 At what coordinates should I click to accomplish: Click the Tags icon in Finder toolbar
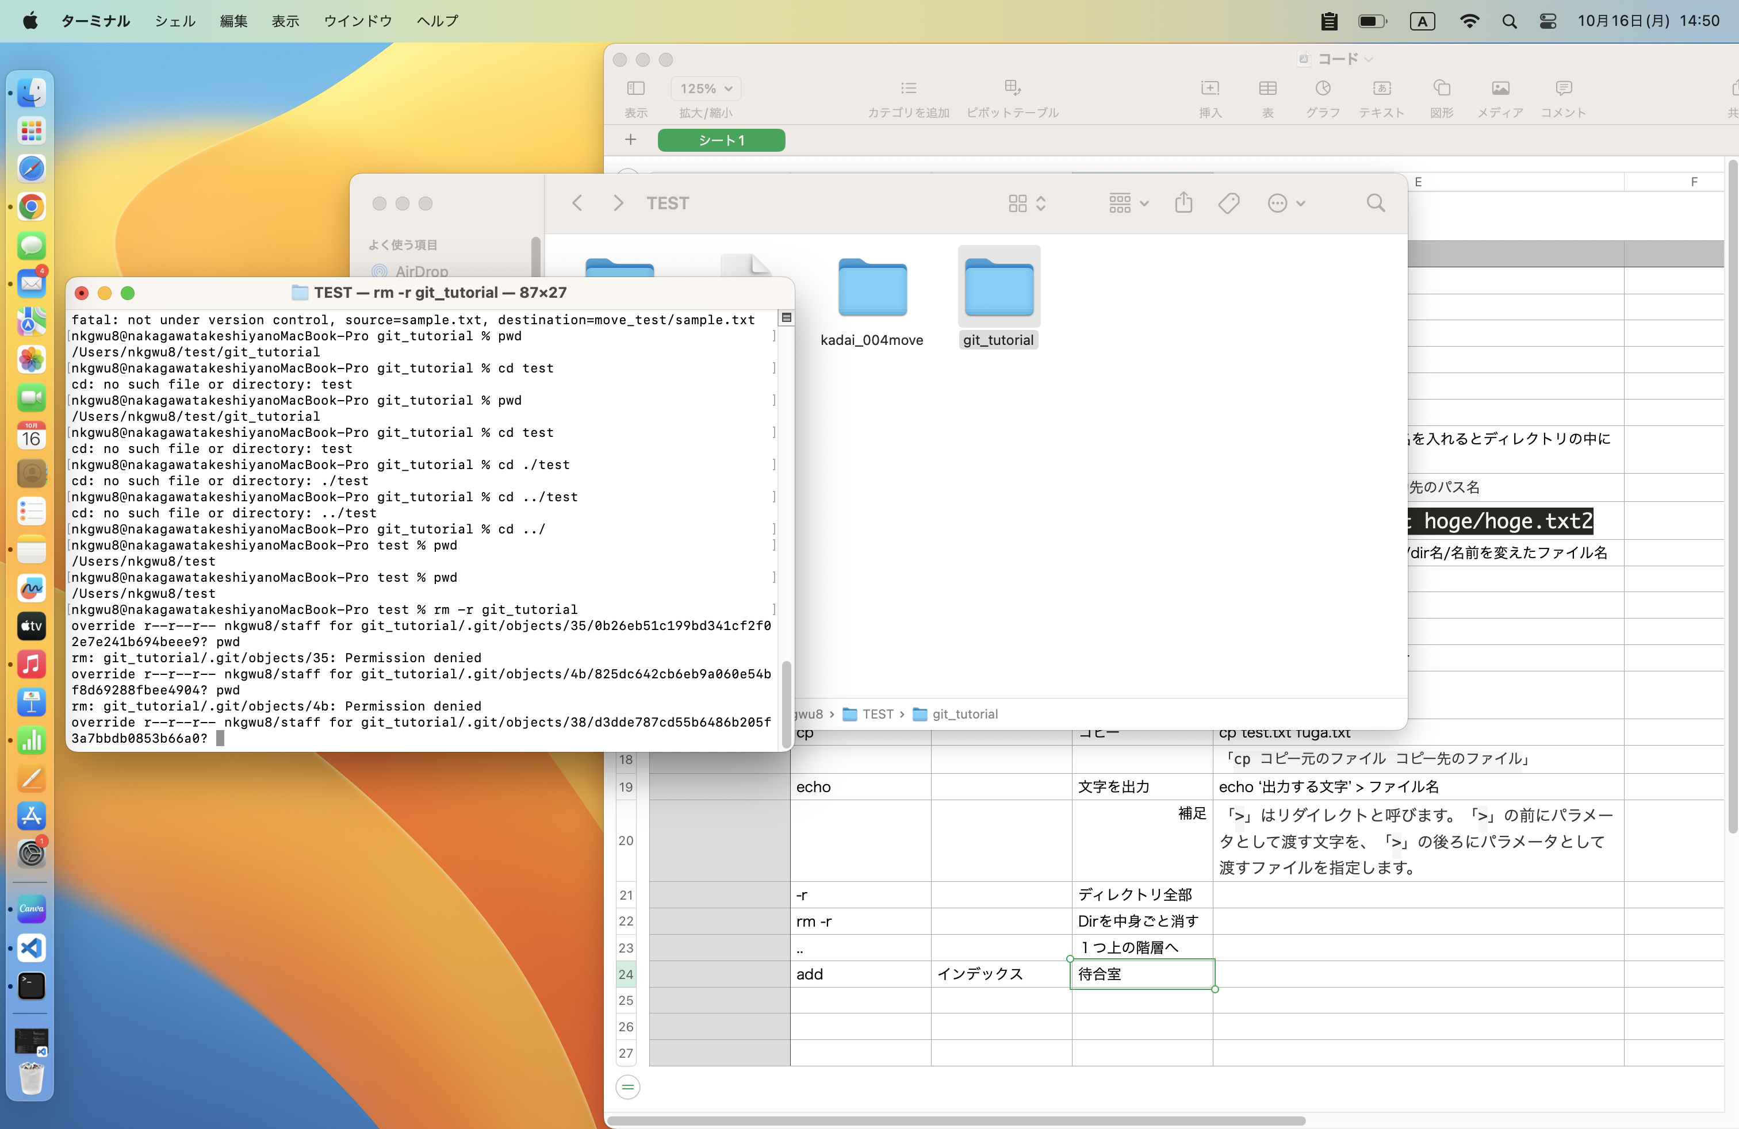point(1228,203)
